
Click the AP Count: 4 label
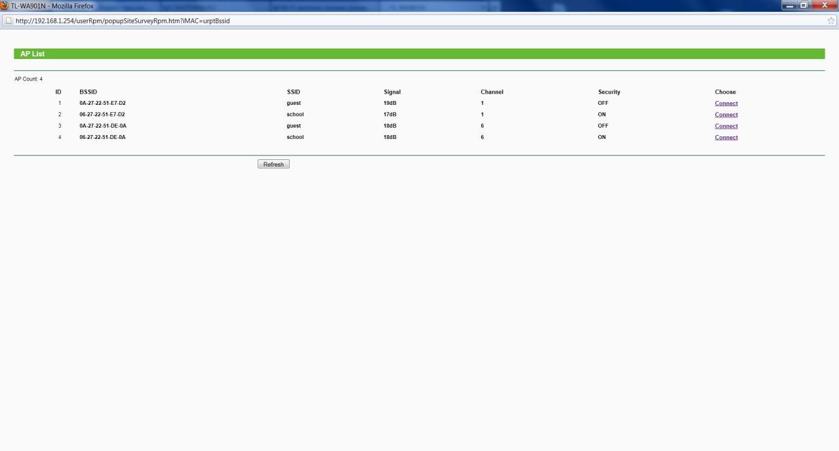[28, 79]
